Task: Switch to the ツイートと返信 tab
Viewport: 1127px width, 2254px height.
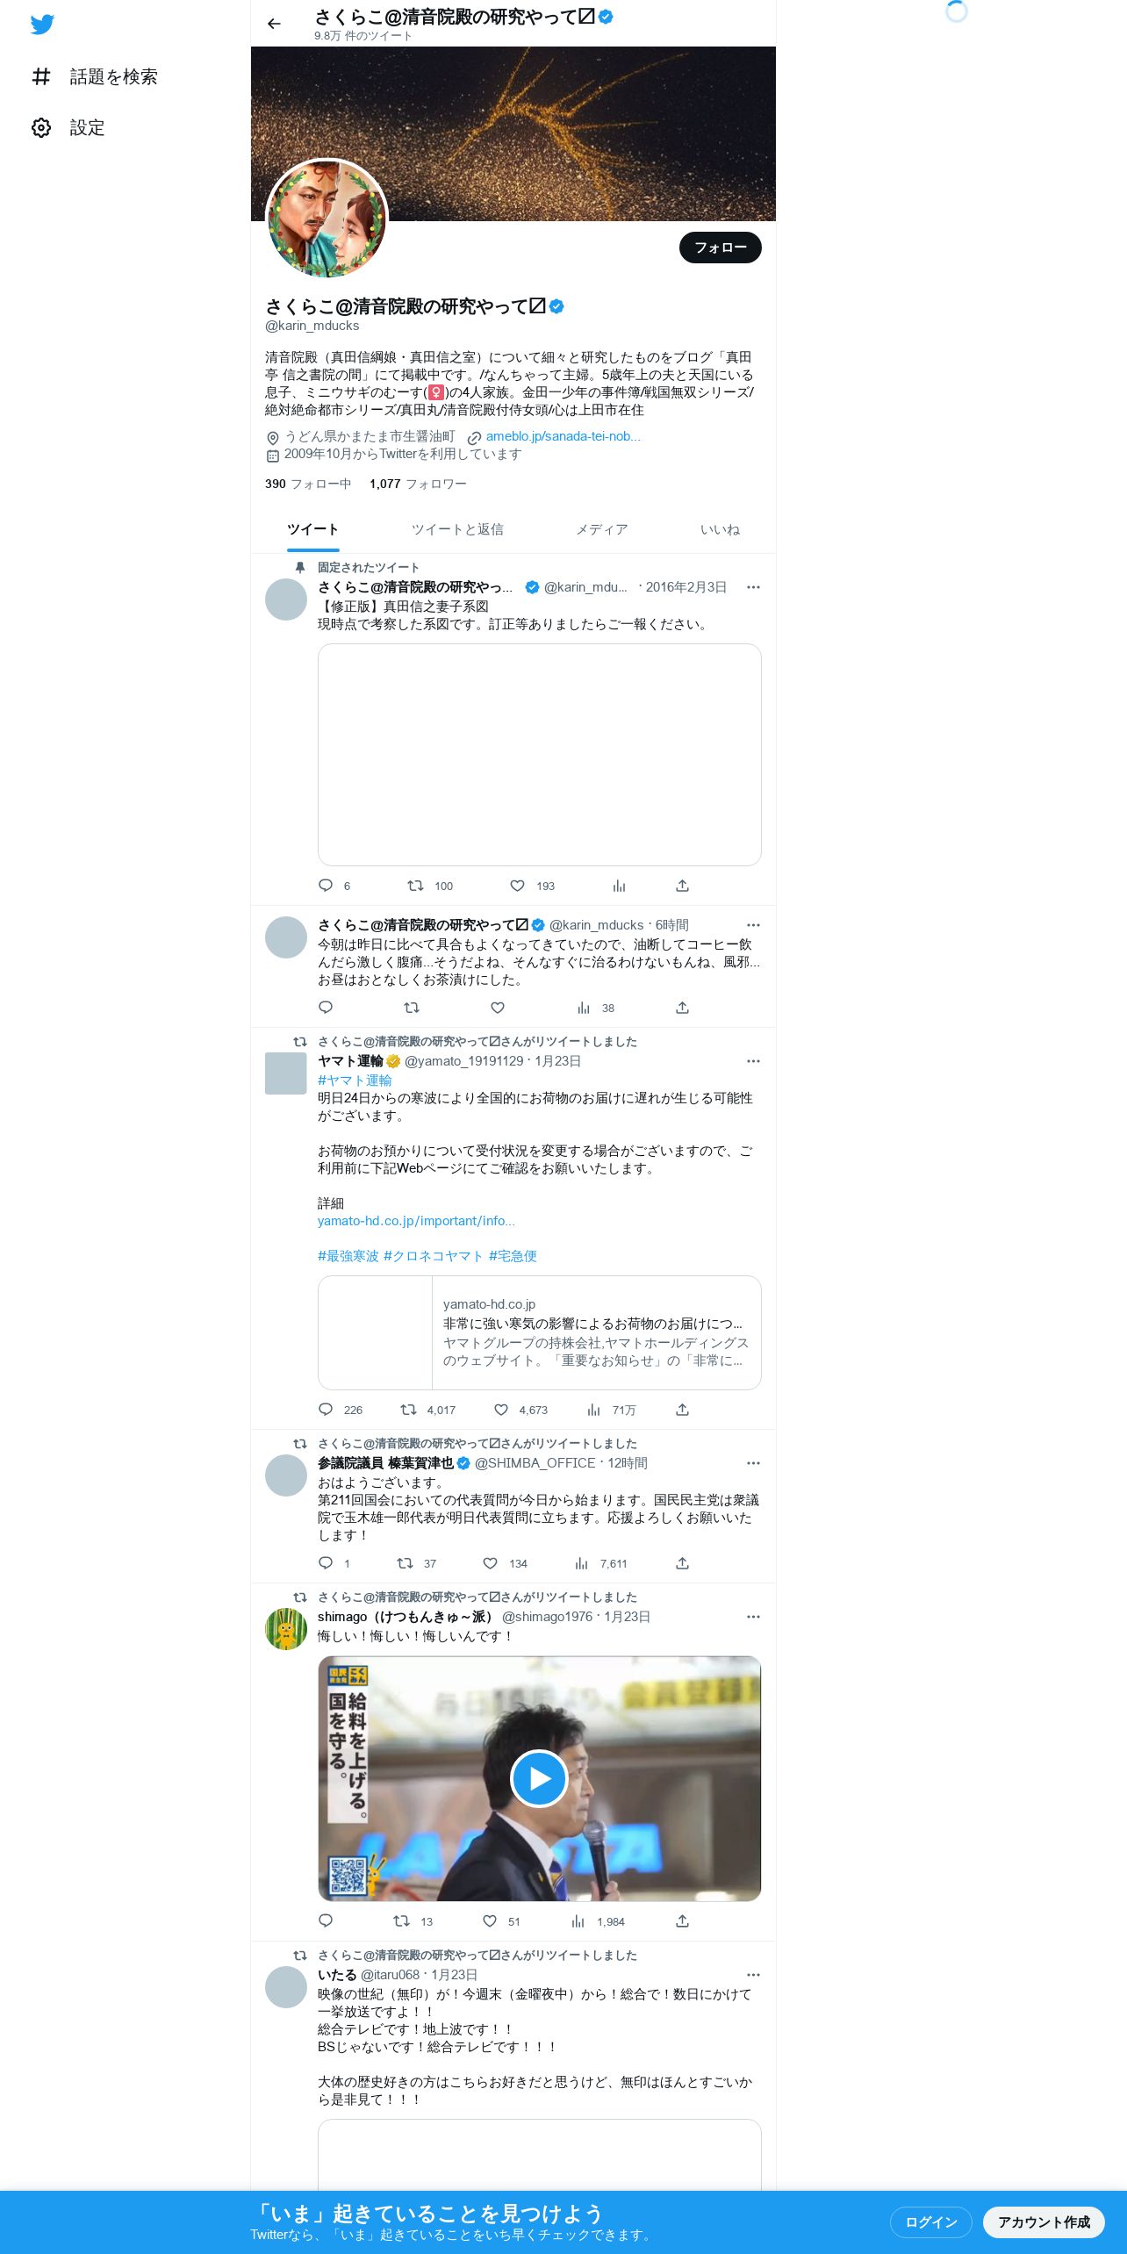Action: click(457, 529)
